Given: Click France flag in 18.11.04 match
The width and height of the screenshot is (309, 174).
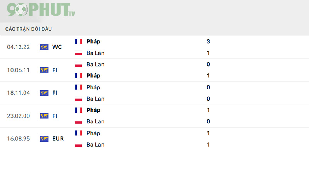Looking at the screenshot, I should coord(78,87).
